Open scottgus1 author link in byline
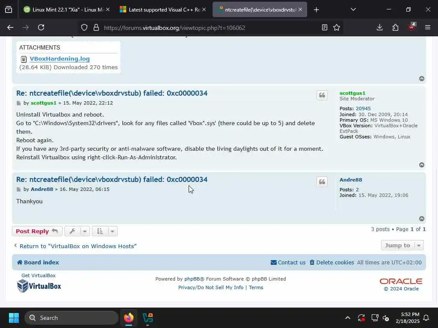The height and width of the screenshot is (328, 438). click(x=44, y=103)
